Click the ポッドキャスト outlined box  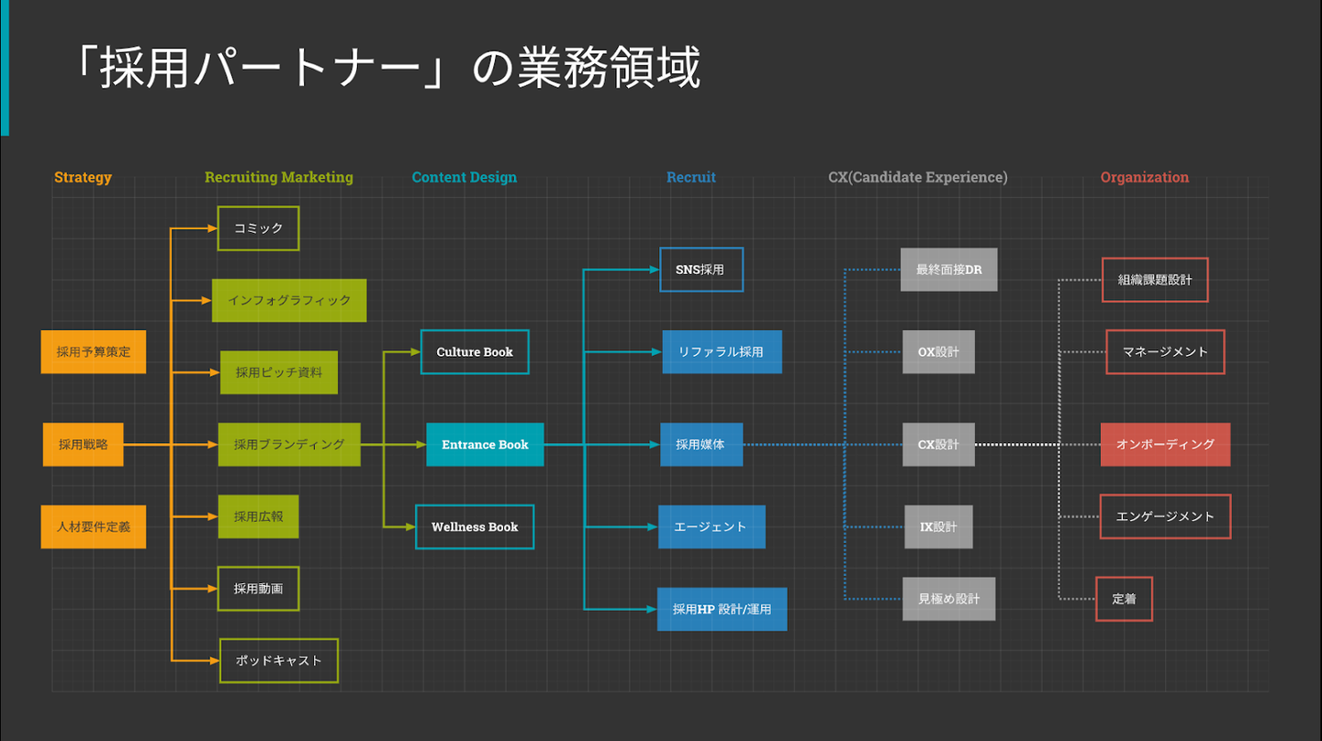pyautogui.click(x=279, y=660)
